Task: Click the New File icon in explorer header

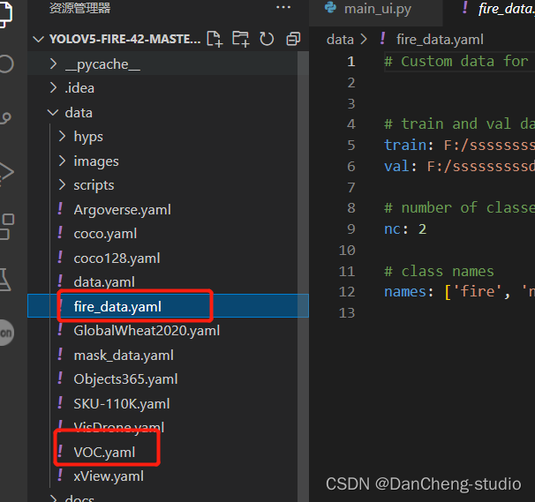Action: click(215, 39)
